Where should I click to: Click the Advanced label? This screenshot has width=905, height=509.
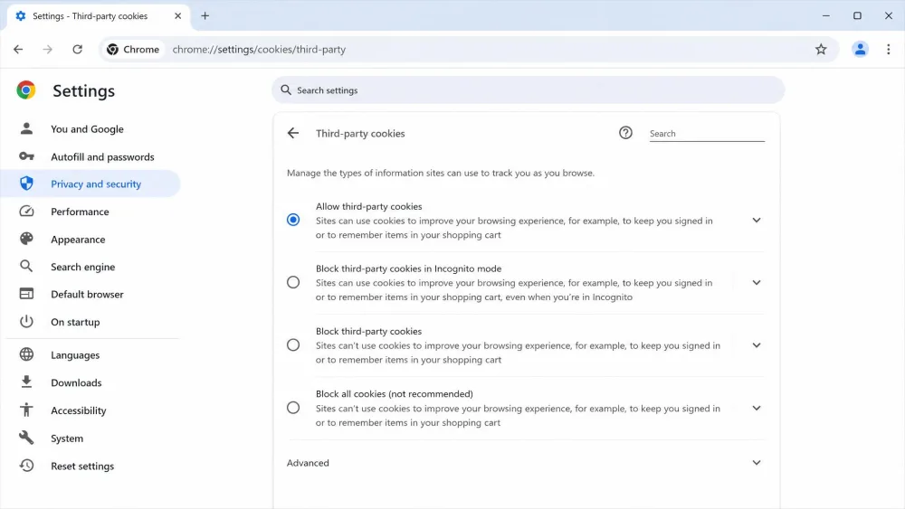click(x=309, y=463)
